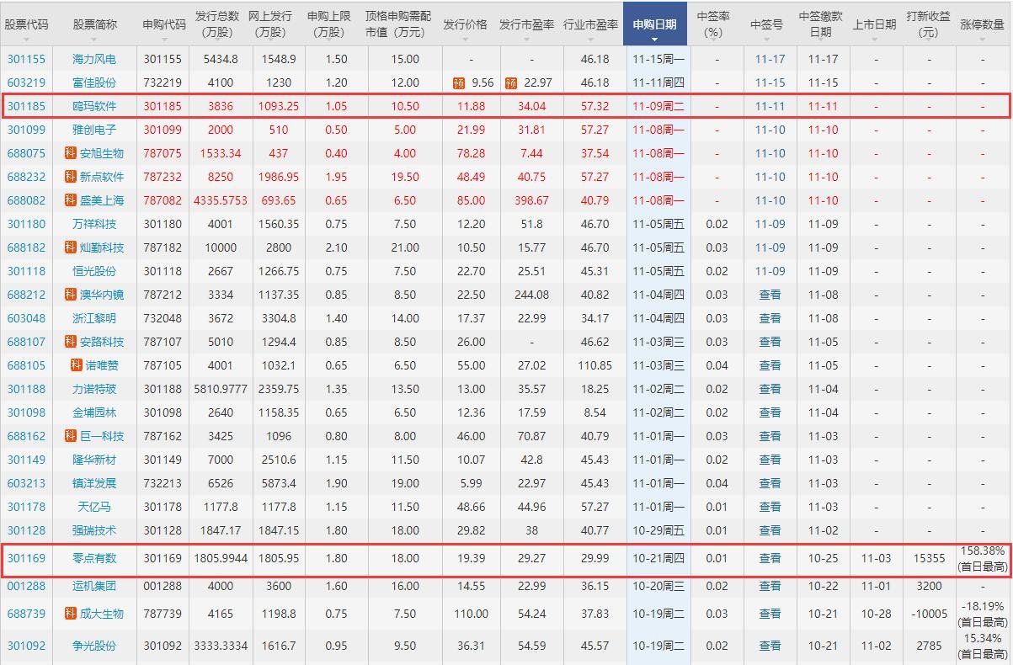Click 查看 in the 诺唯赞 row
The height and width of the screenshot is (665, 1013).
770,365
